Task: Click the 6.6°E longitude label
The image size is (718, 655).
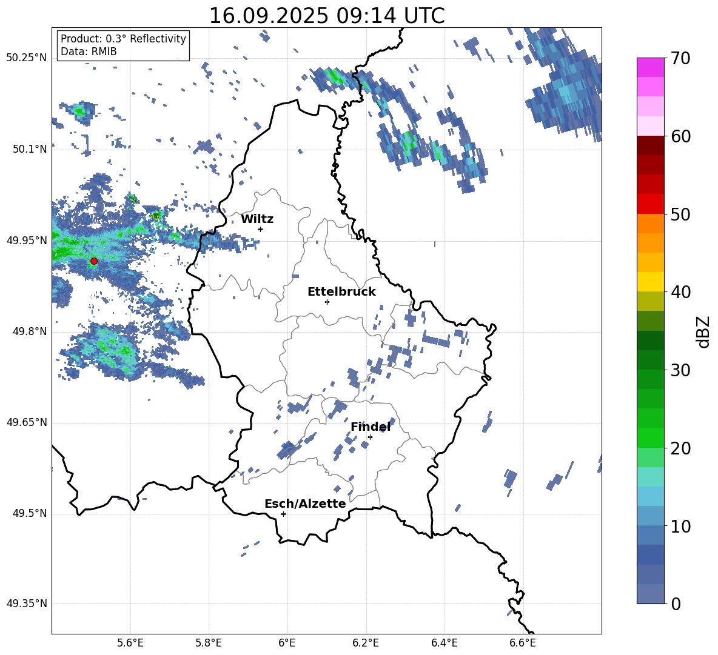Action: click(x=523, y=643)
